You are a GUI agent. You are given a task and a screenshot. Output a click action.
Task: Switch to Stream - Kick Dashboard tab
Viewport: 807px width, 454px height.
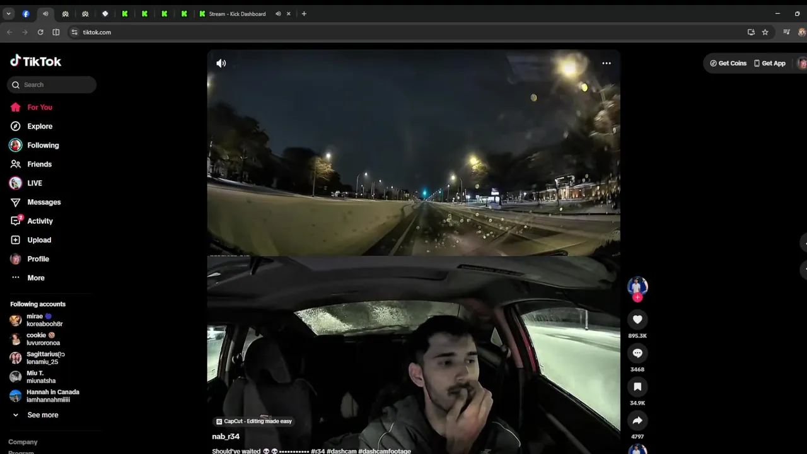pyautogui.click(x=237, y=14)
